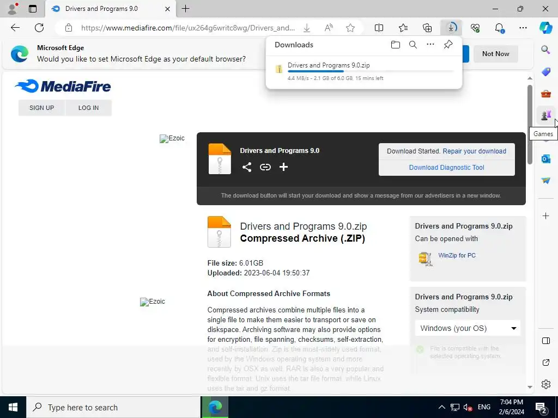Click the scrollbar down arrow
This screenshot has height=418, width=558.
(x=530, y=387)
